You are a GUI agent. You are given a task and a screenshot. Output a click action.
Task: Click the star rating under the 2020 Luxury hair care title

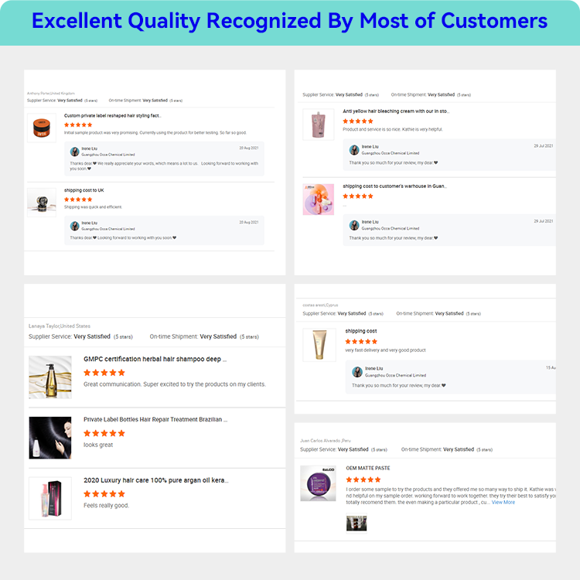pyautogui.click(x=104, y=493)
